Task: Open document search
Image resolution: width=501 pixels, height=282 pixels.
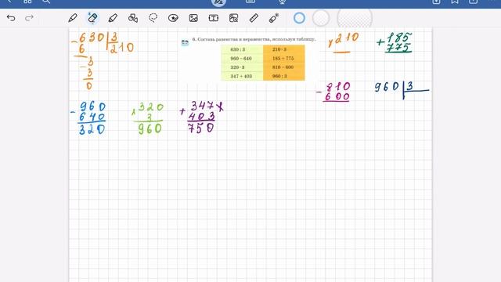Action: tap(46, 2)
